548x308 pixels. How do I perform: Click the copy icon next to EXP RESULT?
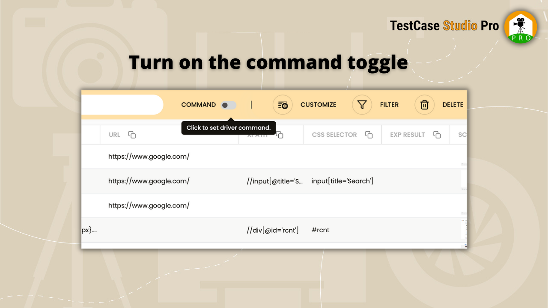[x=437, y=134]
